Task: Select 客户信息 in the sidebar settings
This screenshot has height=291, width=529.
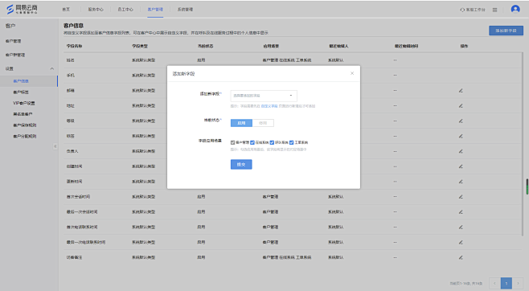Action: click(x=21, y=81)
